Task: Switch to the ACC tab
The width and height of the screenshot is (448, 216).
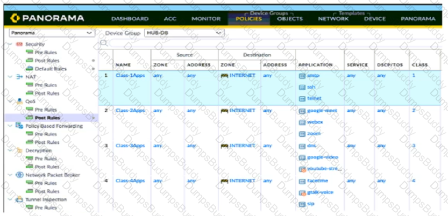Action: coord(170,19)
